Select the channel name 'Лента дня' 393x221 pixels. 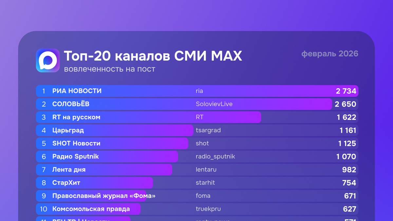coord(69,170)
